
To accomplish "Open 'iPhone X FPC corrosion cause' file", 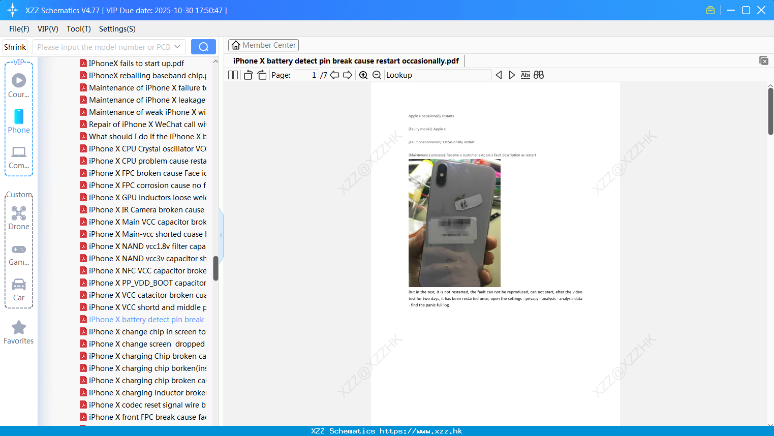I will click(143, 185).
